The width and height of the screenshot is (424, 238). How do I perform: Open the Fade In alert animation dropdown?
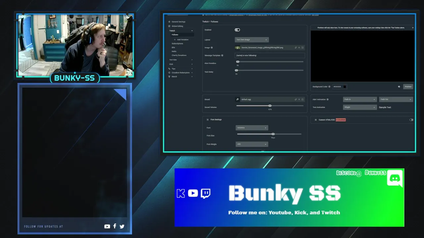[360, 99]
